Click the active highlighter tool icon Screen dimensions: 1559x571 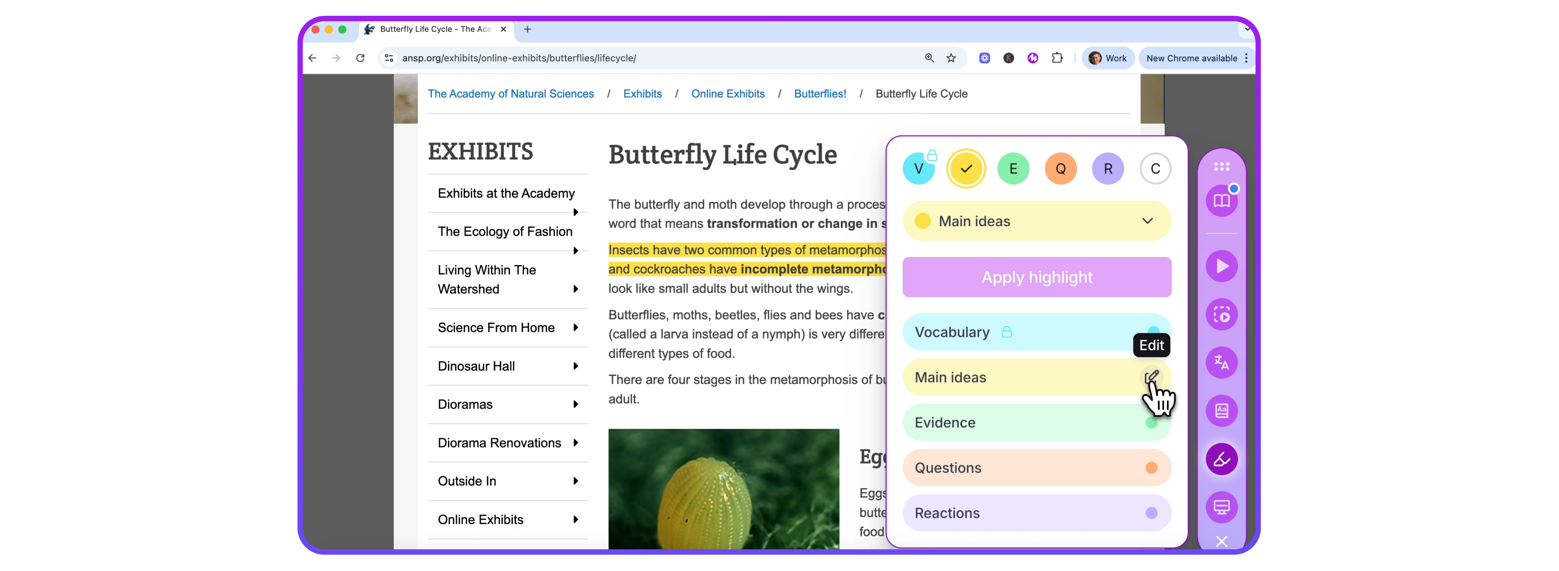pos(1221,459)
